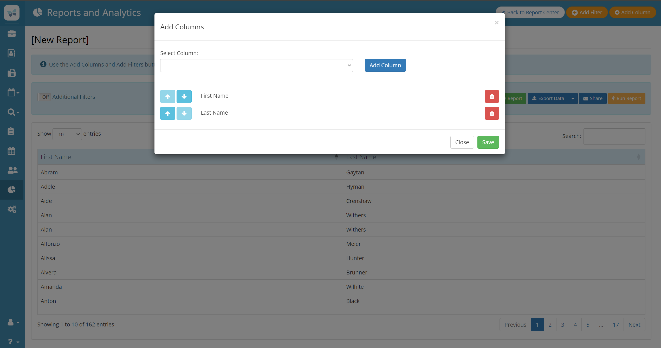This screenshot has height=348, width=661.
Task: Expand the search magnifier sidebar menu
Action: coord(13,112)
